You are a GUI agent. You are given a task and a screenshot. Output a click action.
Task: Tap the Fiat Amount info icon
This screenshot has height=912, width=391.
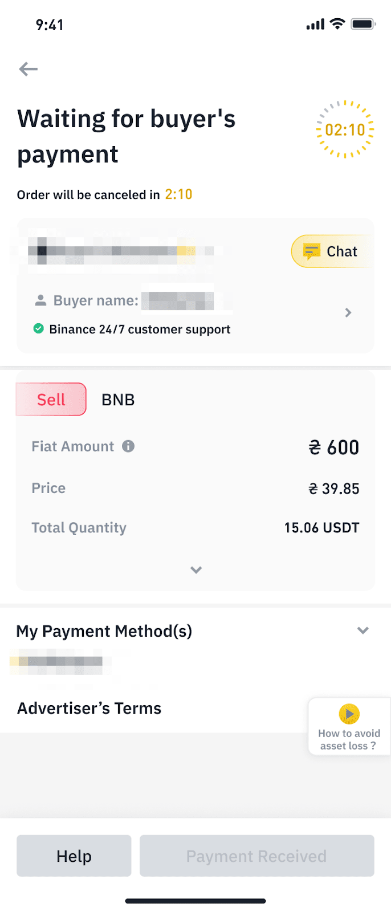click(x=128, y=446)
